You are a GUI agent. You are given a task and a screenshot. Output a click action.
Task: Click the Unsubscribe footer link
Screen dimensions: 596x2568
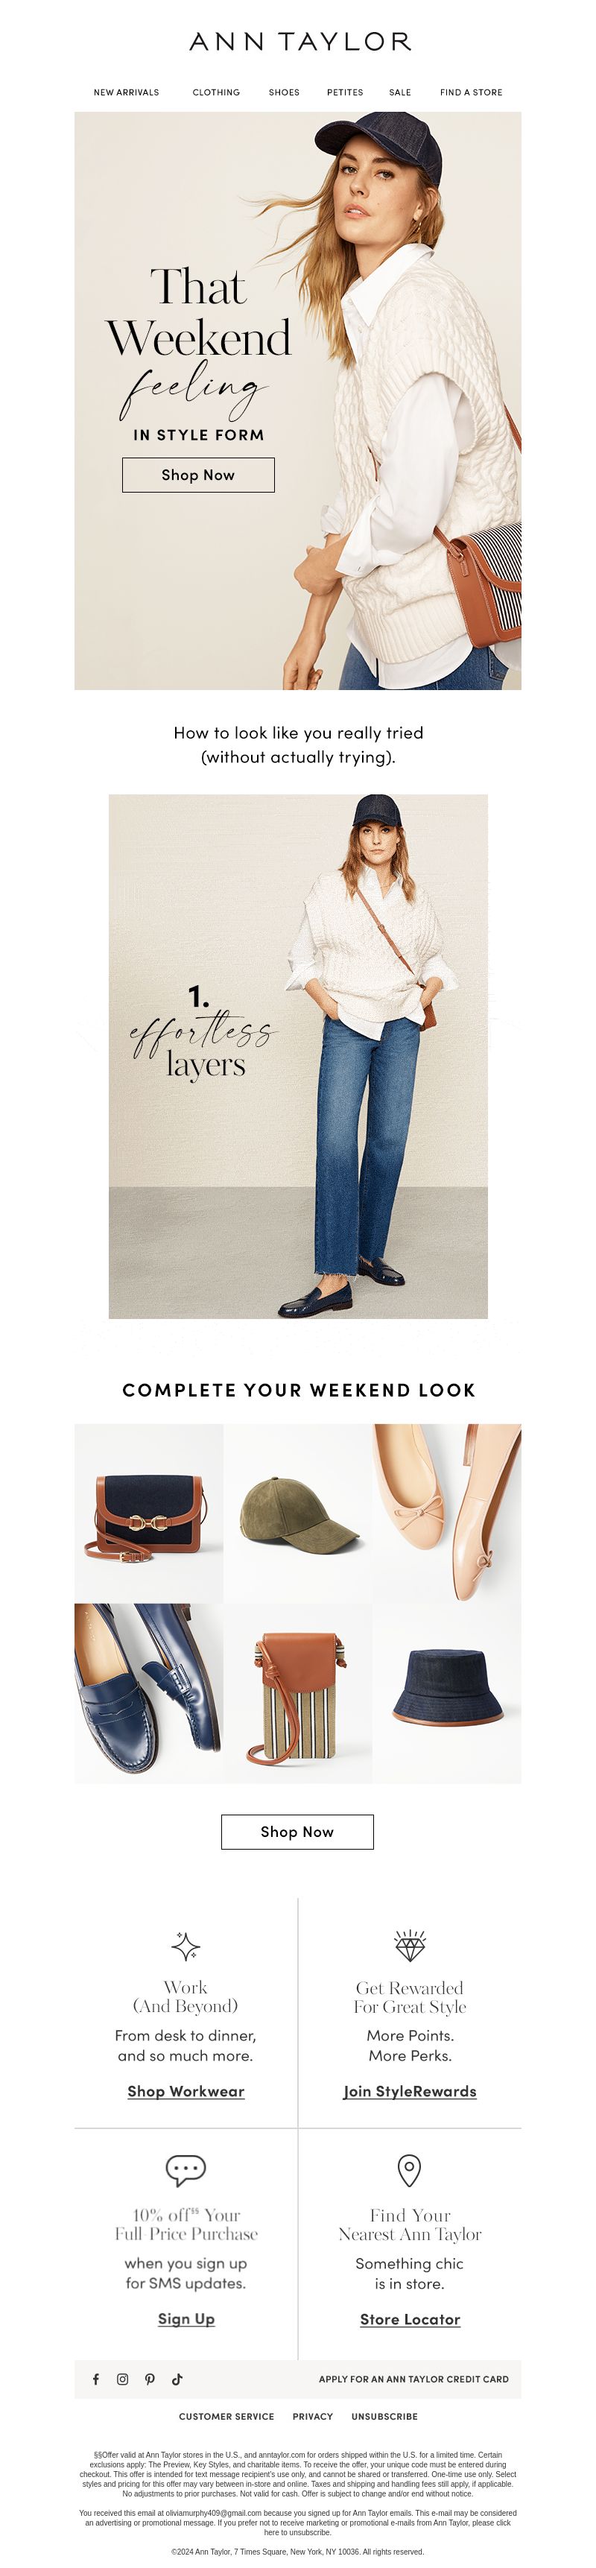pos(384,2417)
